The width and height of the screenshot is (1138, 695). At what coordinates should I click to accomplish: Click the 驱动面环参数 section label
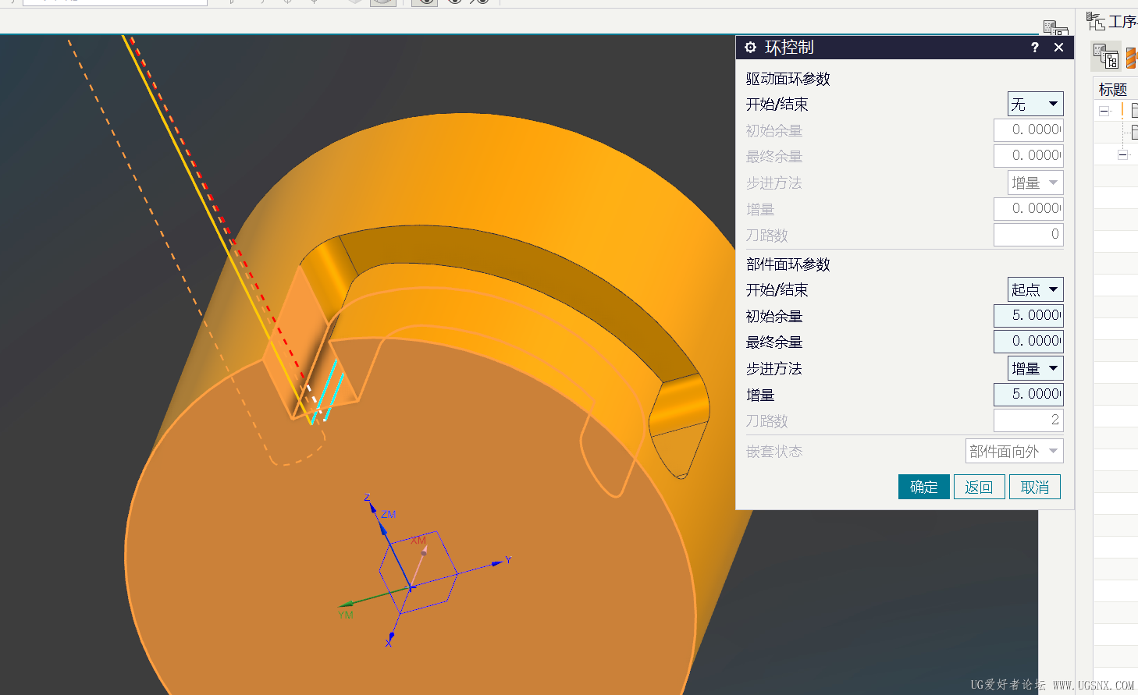(788, 79)
